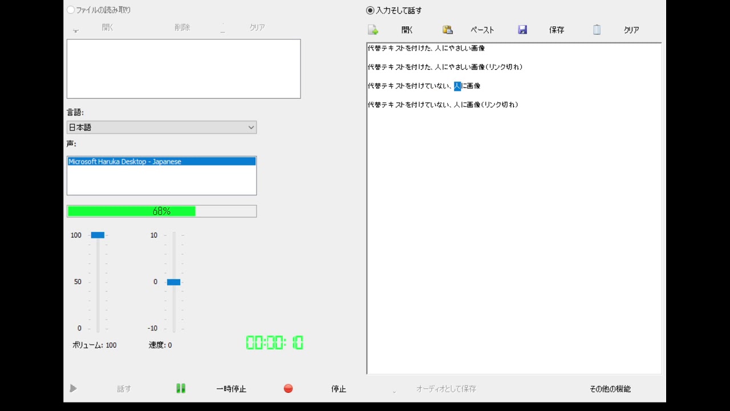Open the 日本語 language dropdown
Screen dimensions: 730x411
tap(162, 127)
